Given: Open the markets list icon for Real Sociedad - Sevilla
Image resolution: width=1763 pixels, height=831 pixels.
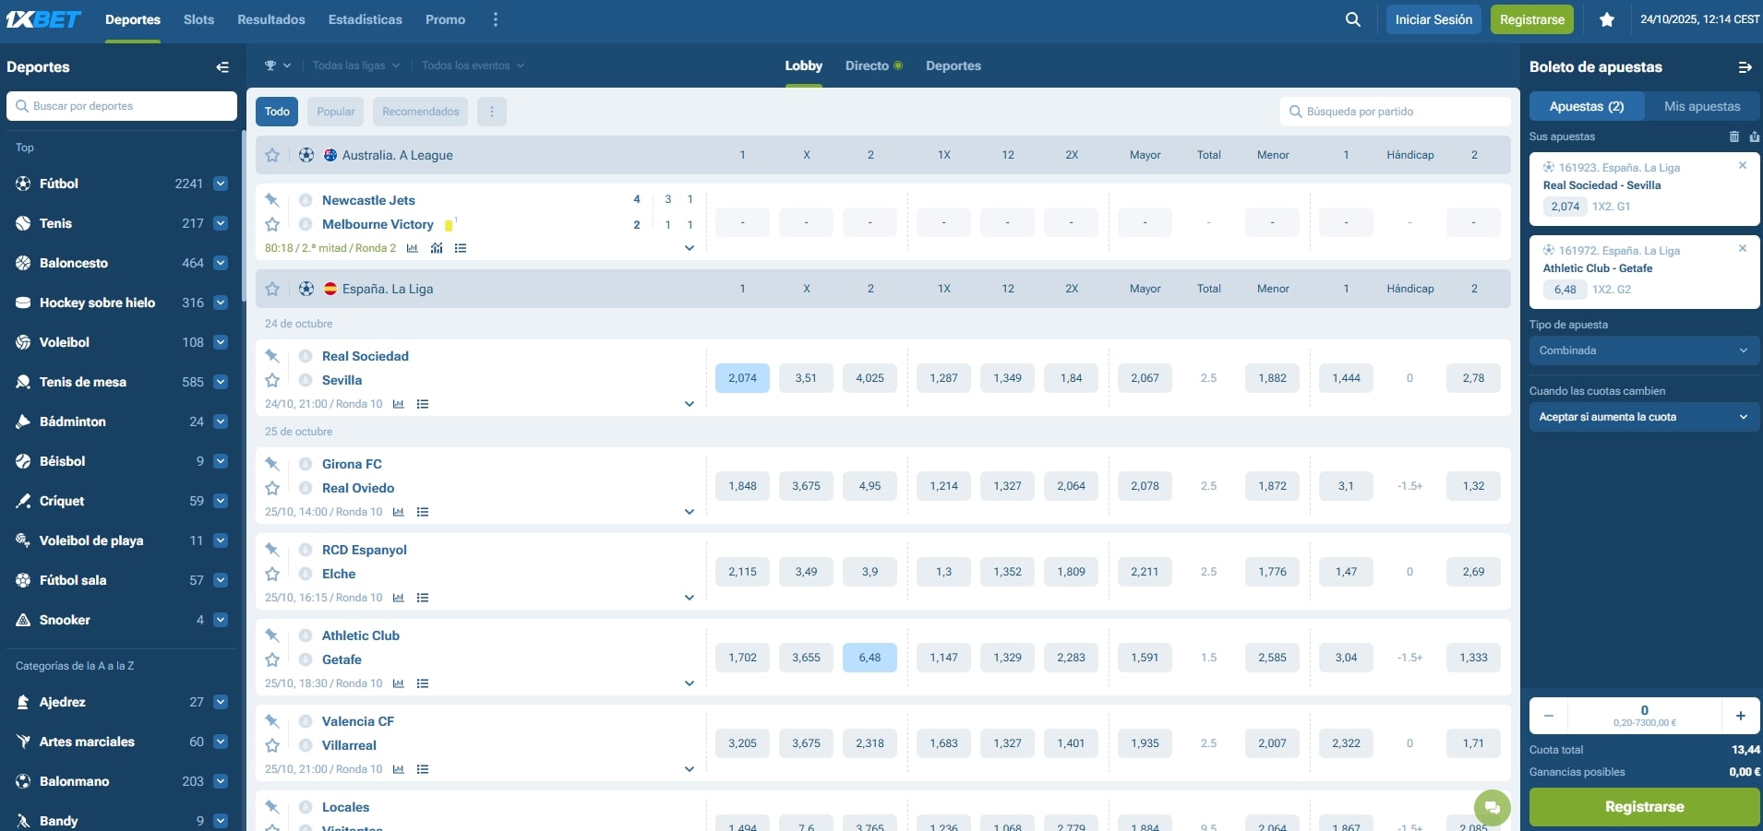Looking at the screenshot, I should 423,404.
